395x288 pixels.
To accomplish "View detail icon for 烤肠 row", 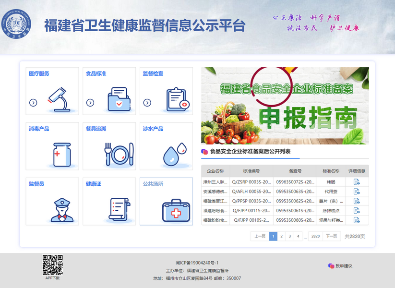I will click(x=357, y=182).
